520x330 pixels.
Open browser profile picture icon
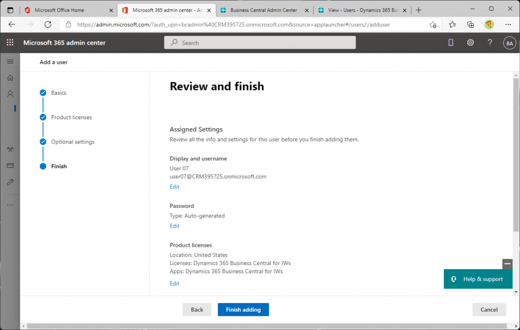point(489,24)
